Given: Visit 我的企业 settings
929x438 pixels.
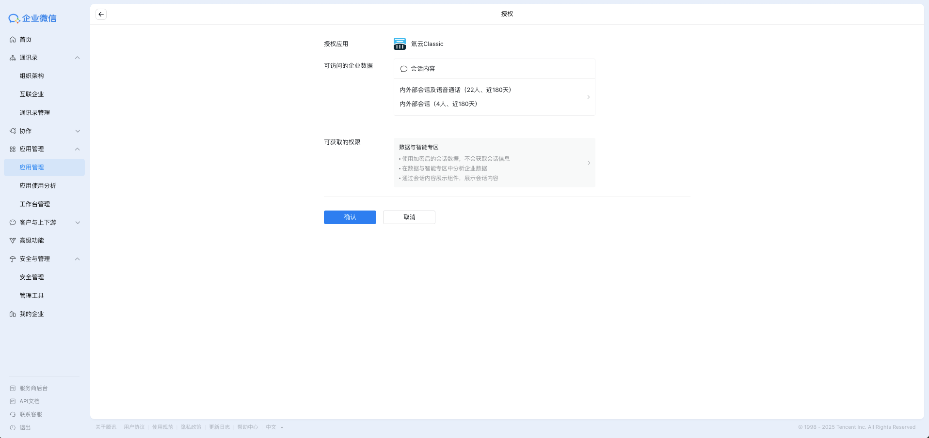Looking at the screenshot, I should click(x=31, y=314).
